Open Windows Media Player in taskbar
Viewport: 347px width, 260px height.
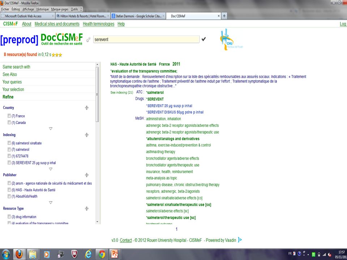click(x=47, y=255)
